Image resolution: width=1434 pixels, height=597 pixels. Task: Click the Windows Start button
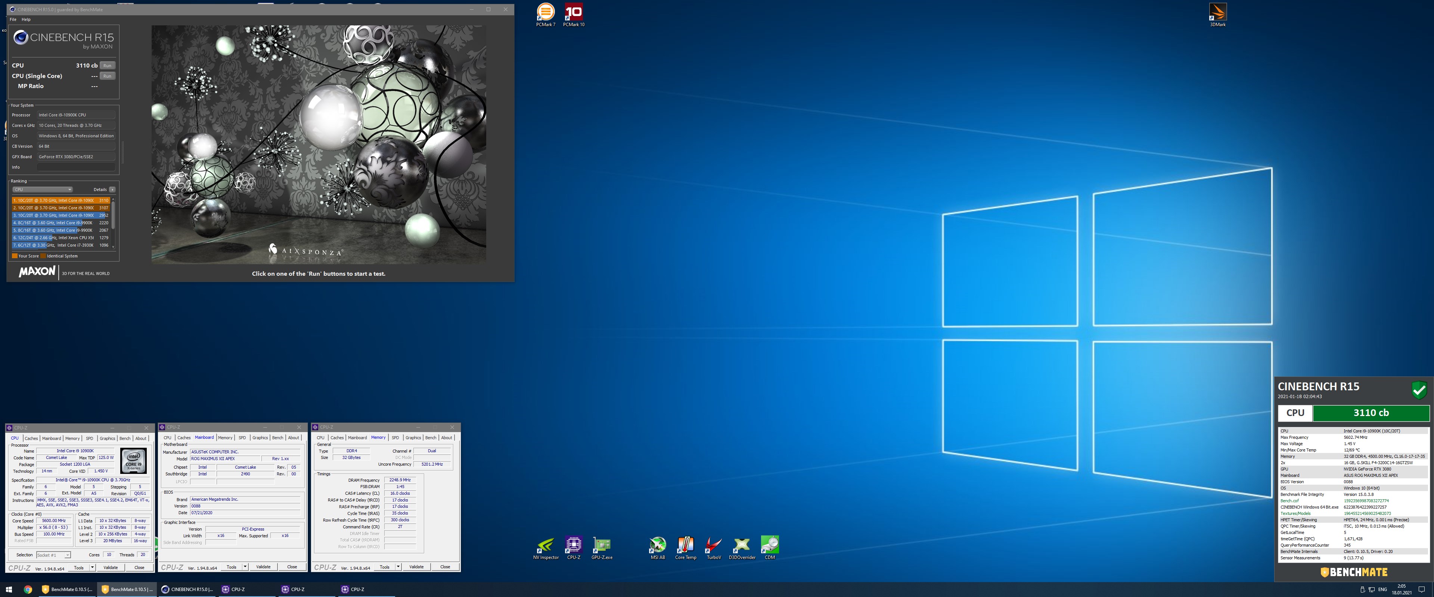click(x=9, y=589)
